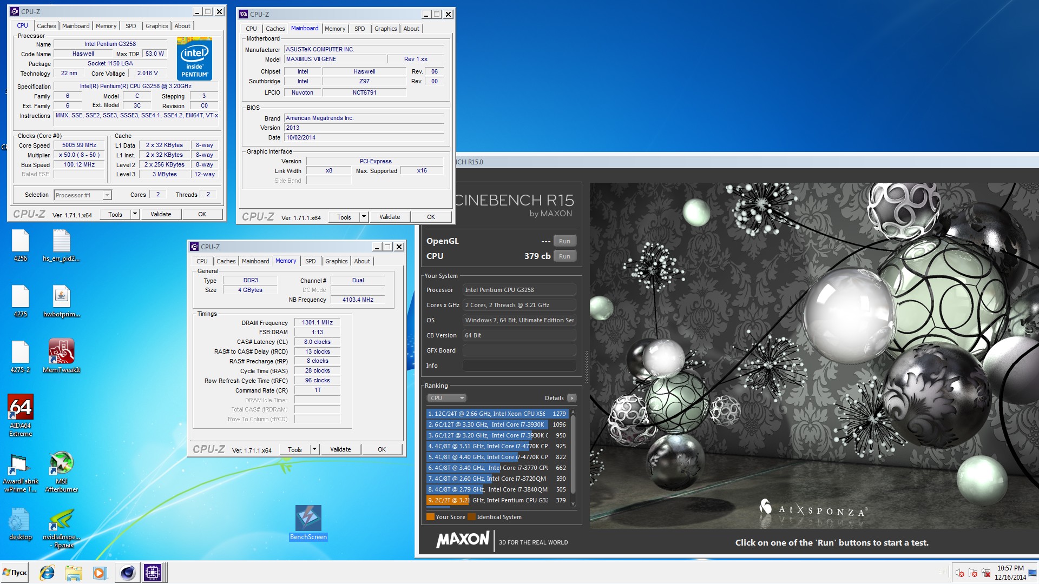1039x584 pixels.
Task: Select ranking entry Pentium G3258 score 379
Action: [x=497, y=500]
